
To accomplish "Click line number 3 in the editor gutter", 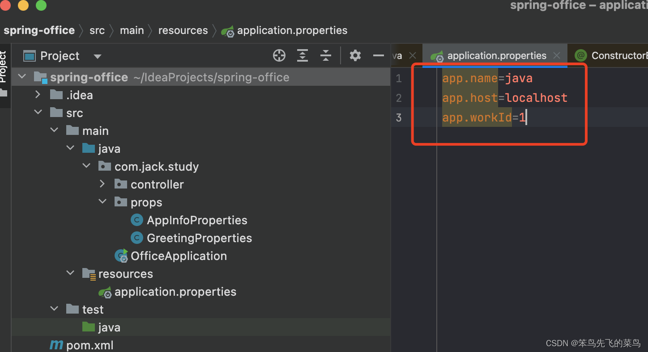I will coord(398,117).
